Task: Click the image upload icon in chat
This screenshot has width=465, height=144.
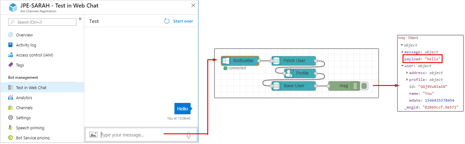Action: [x=93, y=135]
